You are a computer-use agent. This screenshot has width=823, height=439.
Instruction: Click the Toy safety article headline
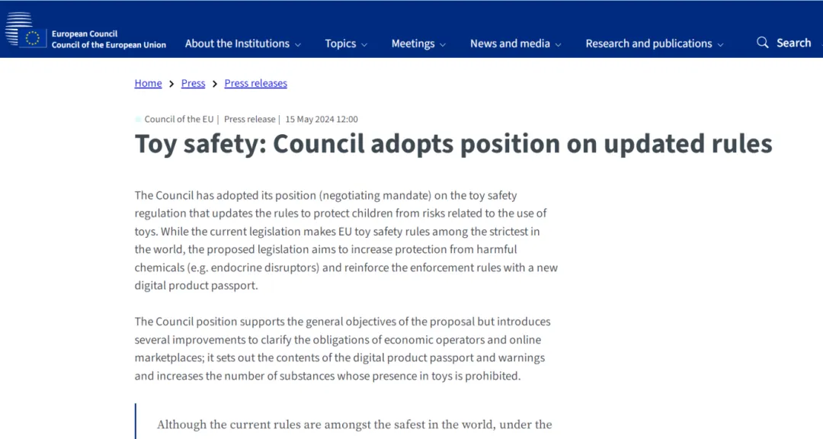click(453, 144)
